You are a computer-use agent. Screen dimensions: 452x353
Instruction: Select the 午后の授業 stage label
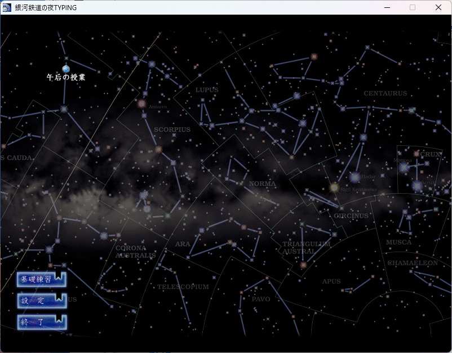(66, 77)
